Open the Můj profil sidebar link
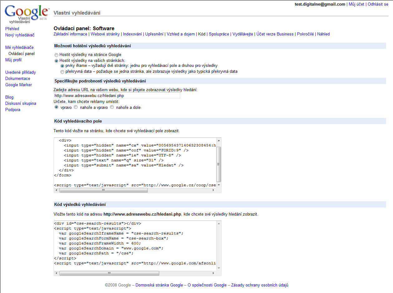 pyautogui.click(x=13, y=60)
